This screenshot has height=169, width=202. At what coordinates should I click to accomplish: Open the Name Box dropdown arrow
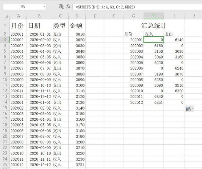click(44, 7)
